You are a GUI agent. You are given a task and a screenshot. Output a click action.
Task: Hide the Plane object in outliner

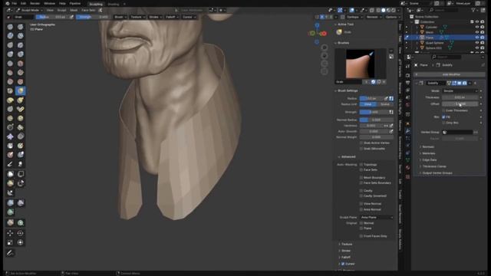[x=477, y=38]
